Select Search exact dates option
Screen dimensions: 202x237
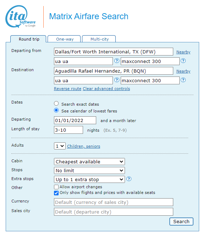(x=56, y=104)
